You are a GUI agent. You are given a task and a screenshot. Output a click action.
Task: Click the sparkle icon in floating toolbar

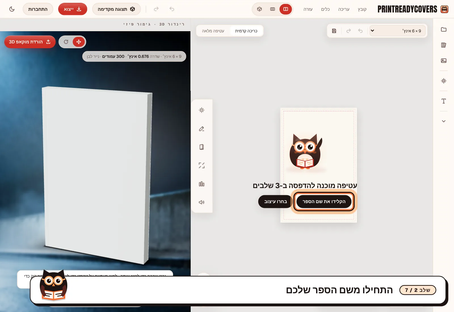201,110
